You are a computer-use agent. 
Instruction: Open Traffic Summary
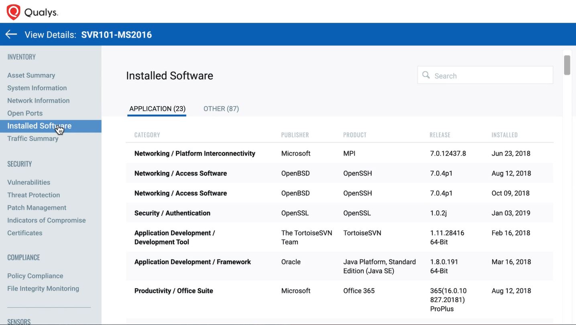[x=33, y=138]
